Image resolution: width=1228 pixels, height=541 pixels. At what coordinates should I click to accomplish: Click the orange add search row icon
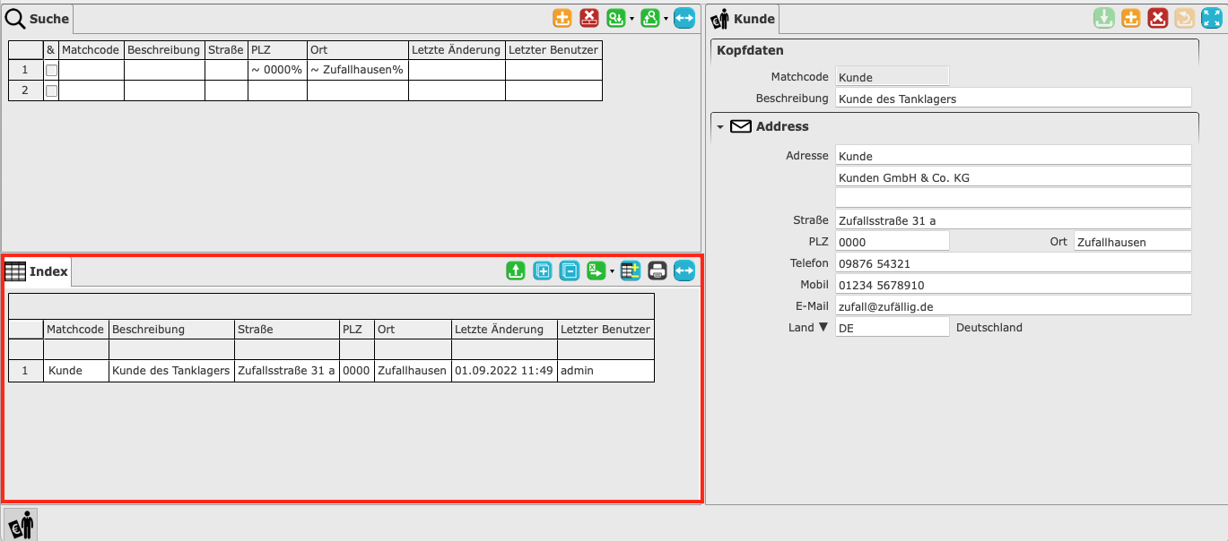coord(562,18)
